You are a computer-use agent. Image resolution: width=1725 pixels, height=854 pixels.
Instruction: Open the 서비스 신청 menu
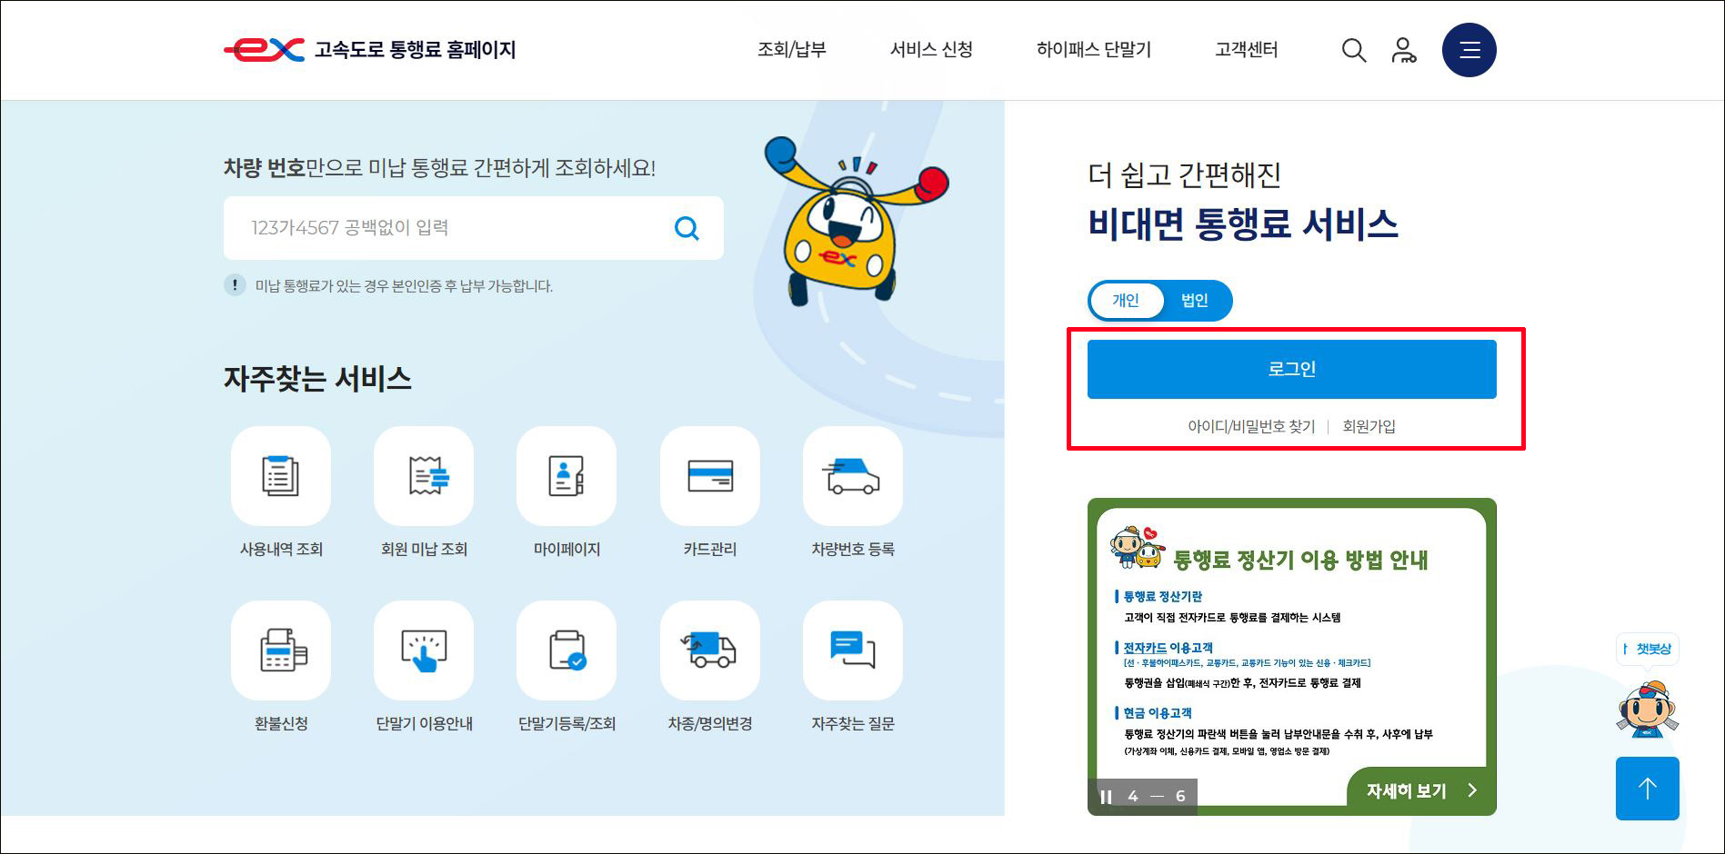[931, 50]
